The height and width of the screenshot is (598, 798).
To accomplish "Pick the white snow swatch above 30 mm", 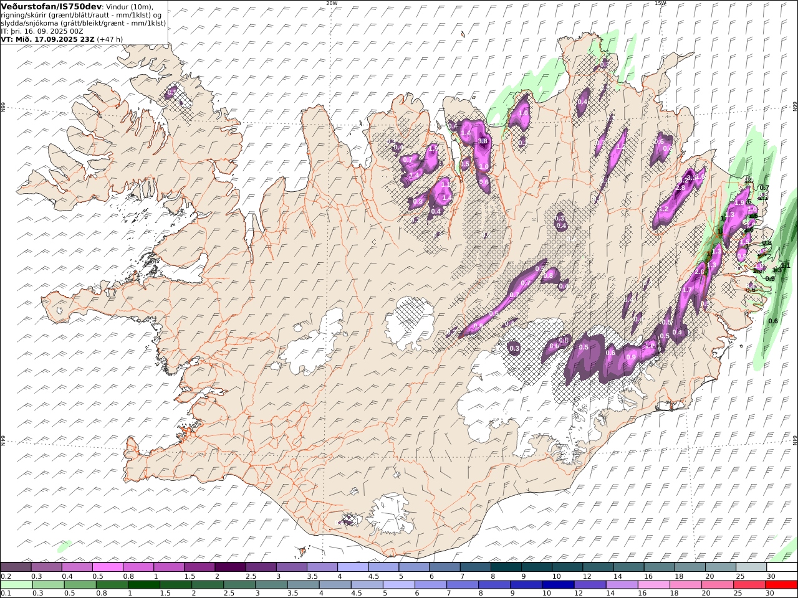I will coord(782,567).
